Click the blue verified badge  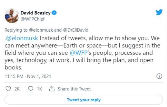pyautogui.click(x=54, y=13)
